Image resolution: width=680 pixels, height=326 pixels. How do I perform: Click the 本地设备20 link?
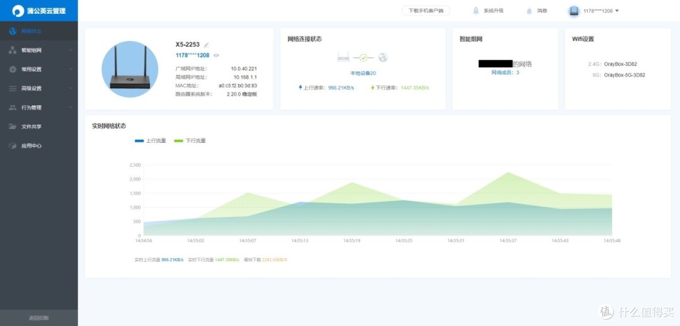[x=363, y=73]
